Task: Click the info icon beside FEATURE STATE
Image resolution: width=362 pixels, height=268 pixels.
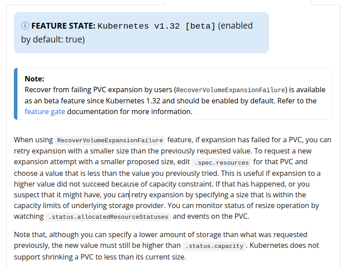Action: click(25, 26)
